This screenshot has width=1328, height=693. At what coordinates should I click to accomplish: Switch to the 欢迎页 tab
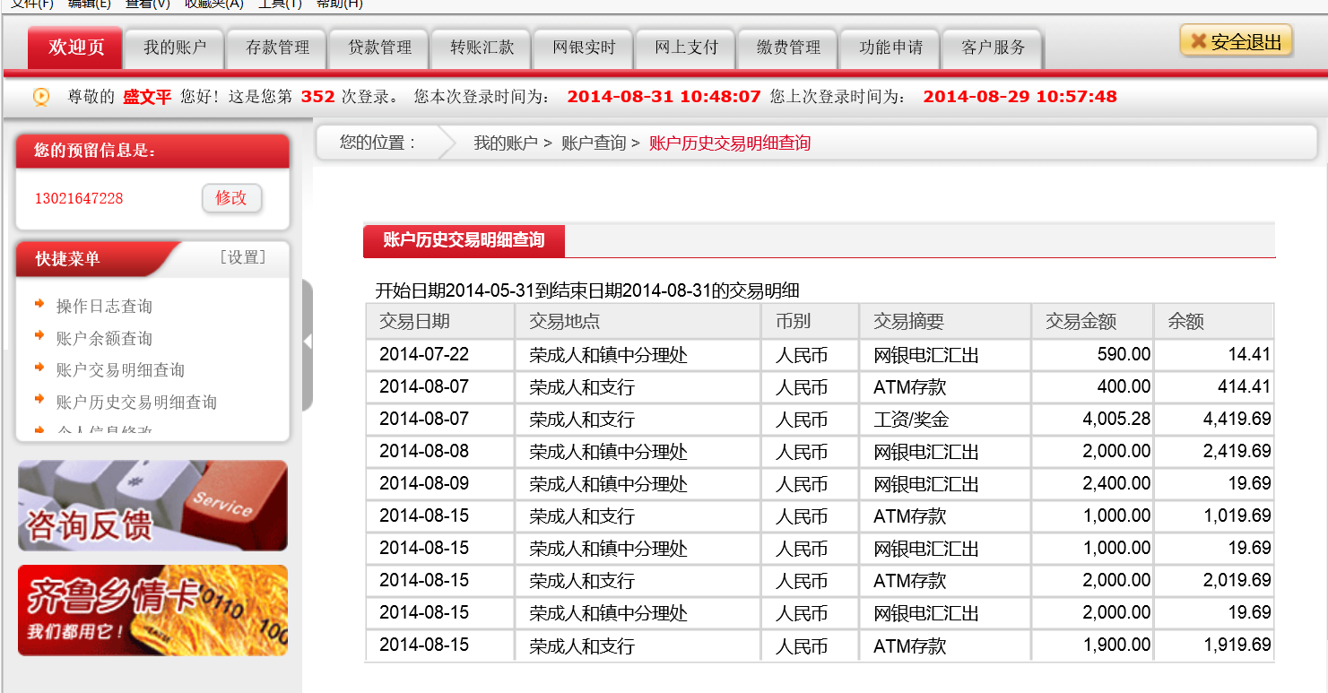point(76,48)
